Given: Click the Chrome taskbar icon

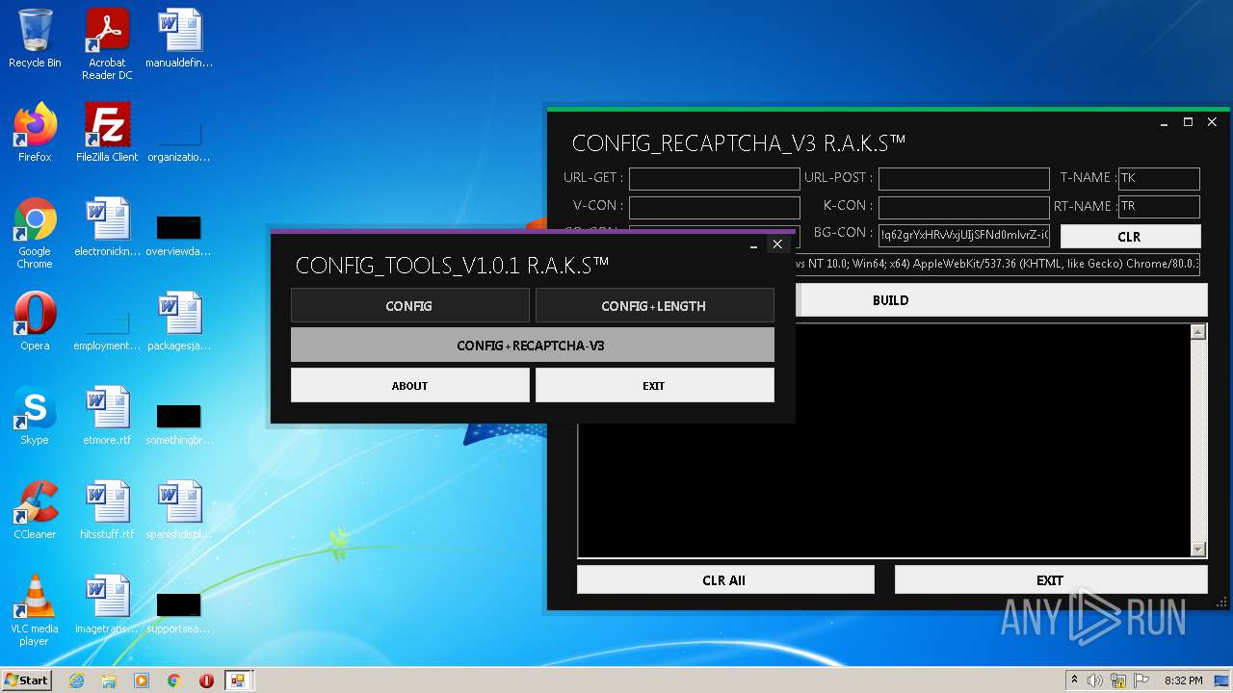Looking at the screenshot, I should [174, 680].
